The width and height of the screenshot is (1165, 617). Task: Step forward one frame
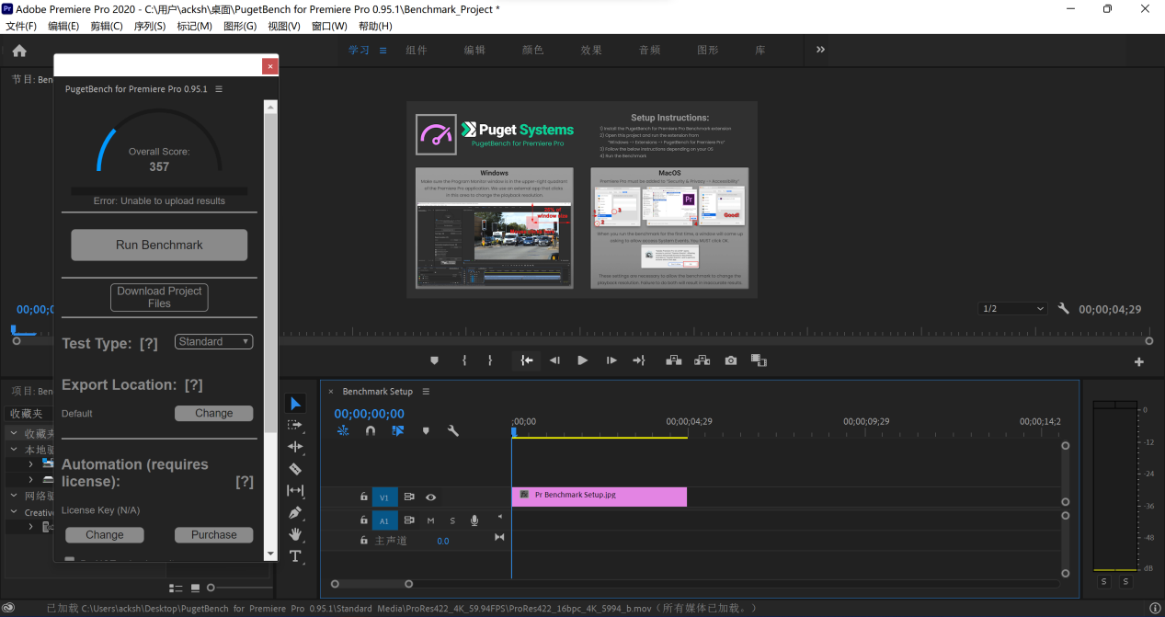click(611, 360)
